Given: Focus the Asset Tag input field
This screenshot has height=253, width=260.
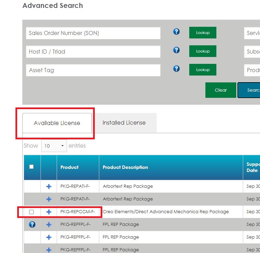Looking at the screenshot, I should click(93, 70).
